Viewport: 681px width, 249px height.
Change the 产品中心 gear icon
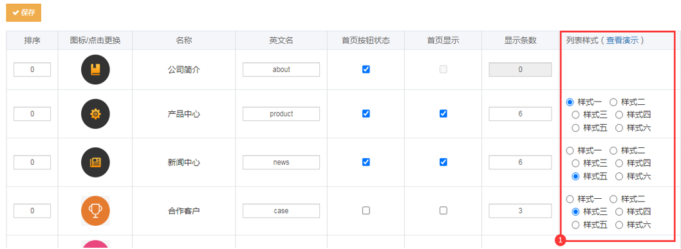(95, 114)
